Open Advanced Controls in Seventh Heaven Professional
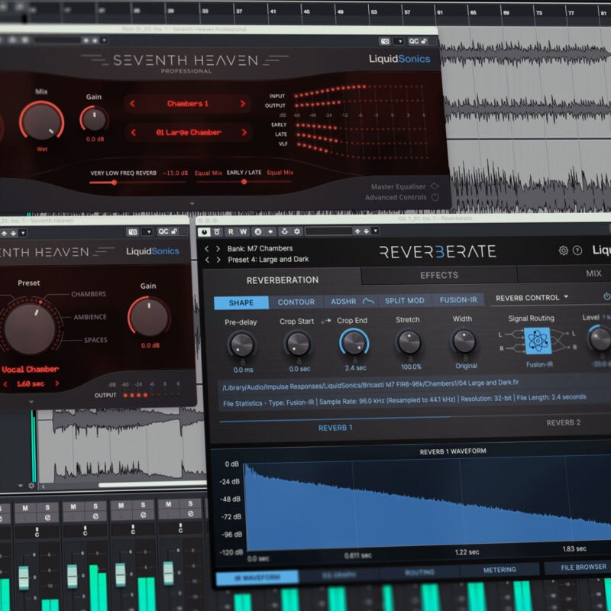 point(402,198)
